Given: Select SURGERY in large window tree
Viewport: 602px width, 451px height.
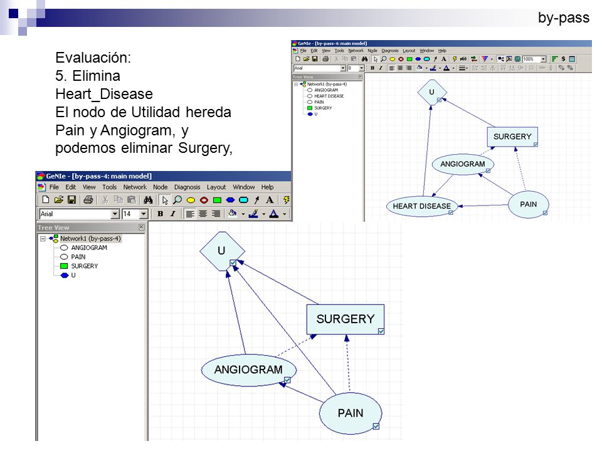Looking at the screenshot, I should (x=85, y=266).
